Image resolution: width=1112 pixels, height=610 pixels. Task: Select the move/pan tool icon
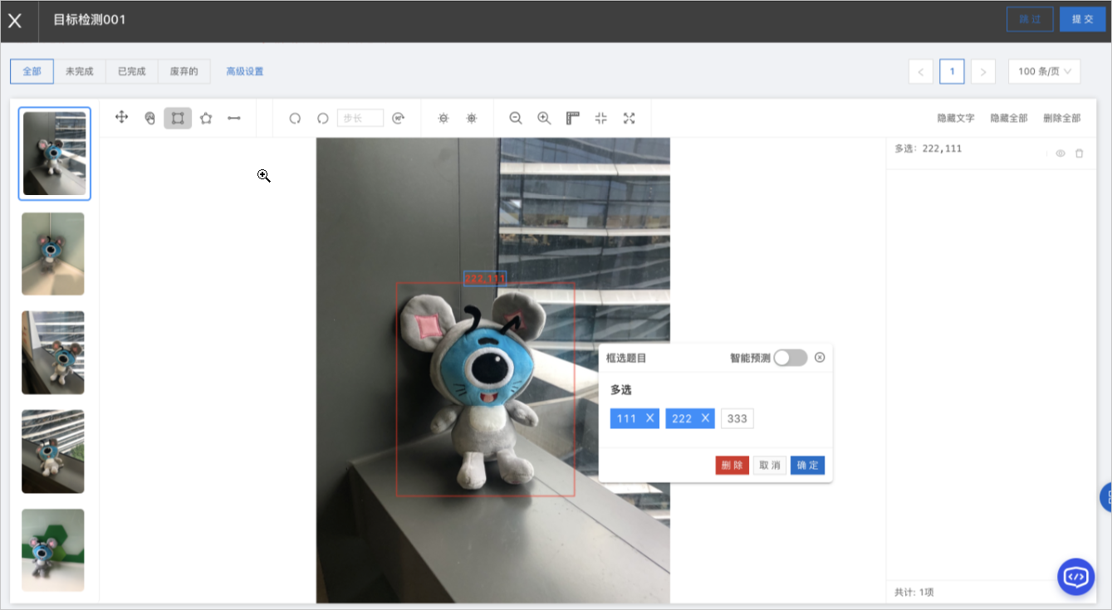(x=121, y=118)
